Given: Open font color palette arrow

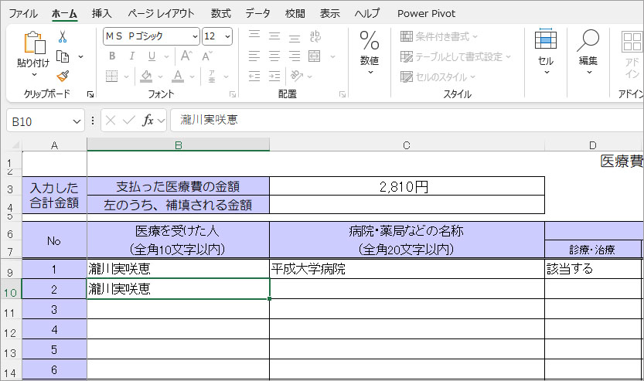Looking at the screenshot, I should click(192, 77).
